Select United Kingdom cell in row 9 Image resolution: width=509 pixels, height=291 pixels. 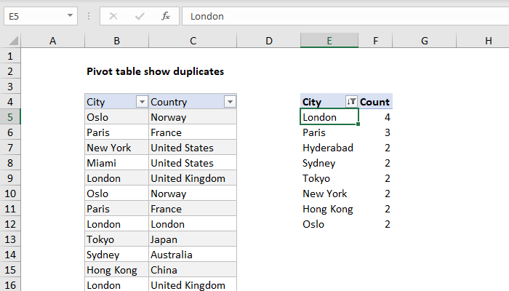pos(193,178)
